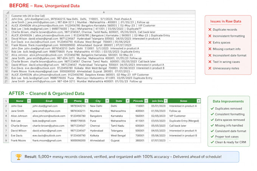Open the Phone column filter dropdown

[87, 101]
